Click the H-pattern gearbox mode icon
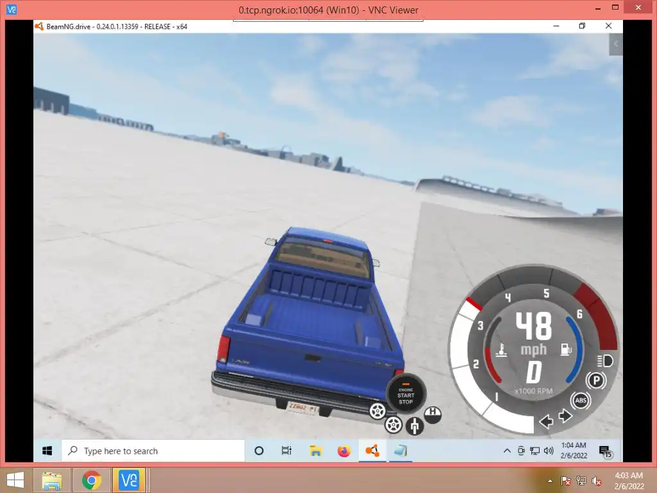Viewport: 657px width, 493px height. pyautogui.click(x=432, y=414)
